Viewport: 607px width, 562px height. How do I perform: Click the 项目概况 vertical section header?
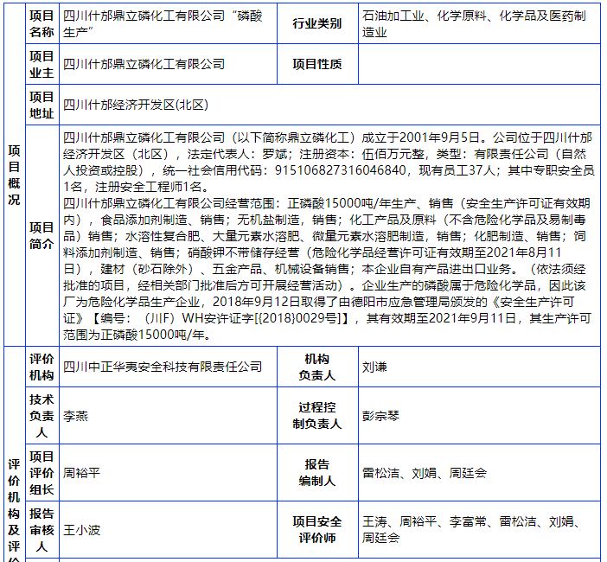coord(15,175)
